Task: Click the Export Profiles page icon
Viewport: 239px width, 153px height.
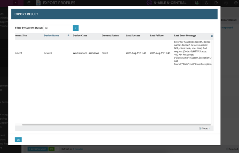Action: coord(38,3)
